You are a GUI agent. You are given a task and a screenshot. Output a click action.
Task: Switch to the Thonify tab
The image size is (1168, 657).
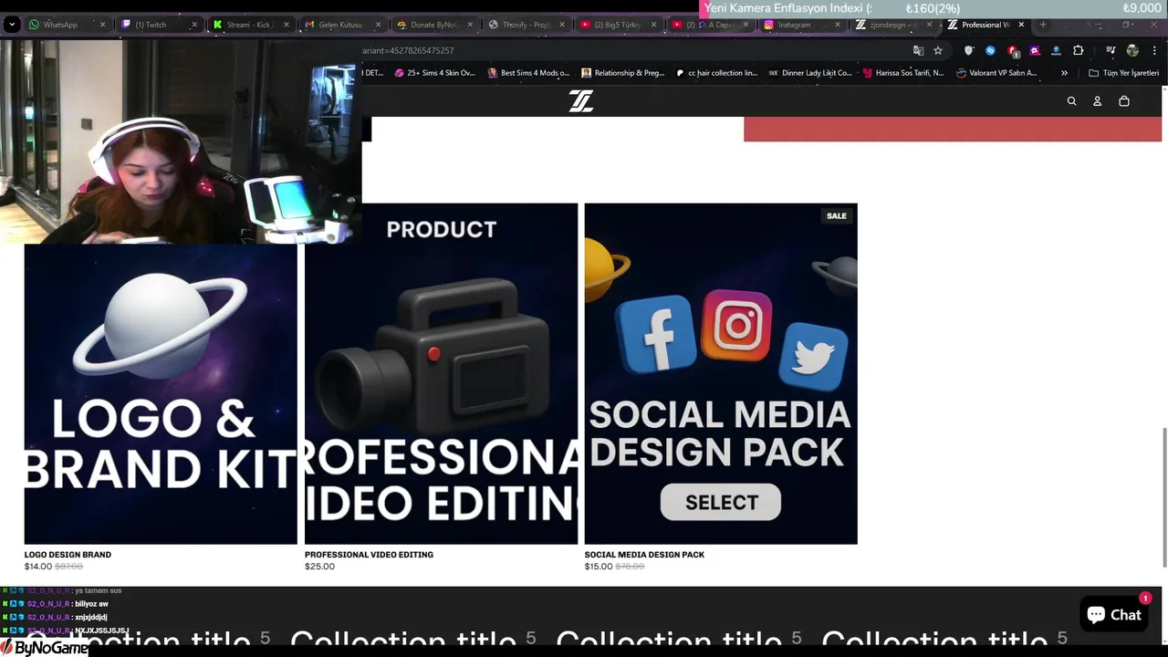point(526,25)
